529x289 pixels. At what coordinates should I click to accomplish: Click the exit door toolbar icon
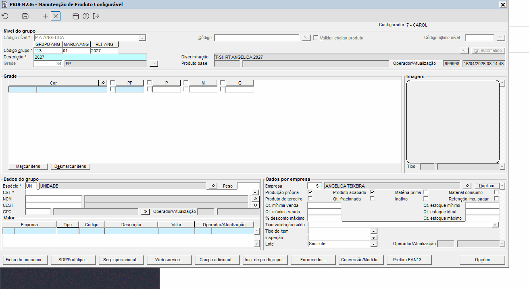coord(96,16)
